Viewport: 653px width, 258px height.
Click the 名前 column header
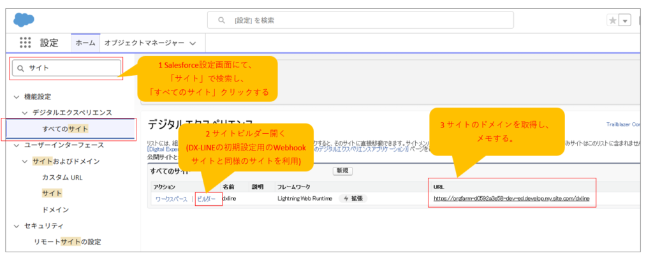(228, 187)
